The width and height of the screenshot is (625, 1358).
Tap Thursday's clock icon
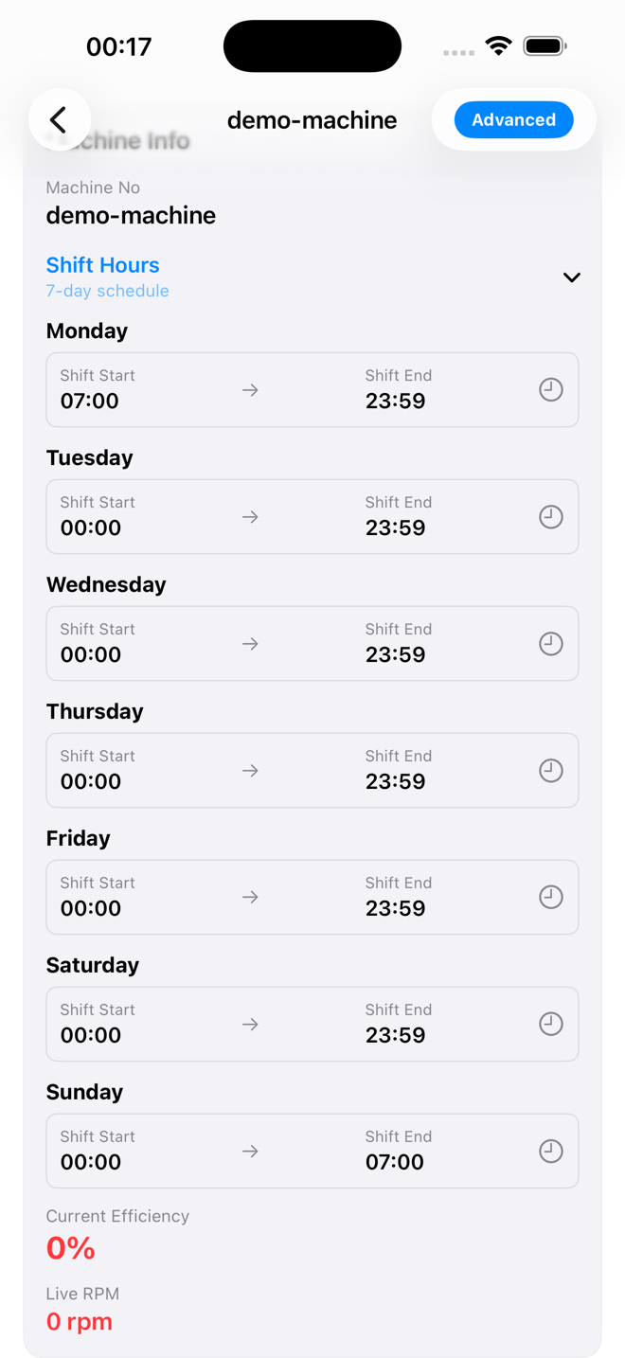(x=551, y=771)
